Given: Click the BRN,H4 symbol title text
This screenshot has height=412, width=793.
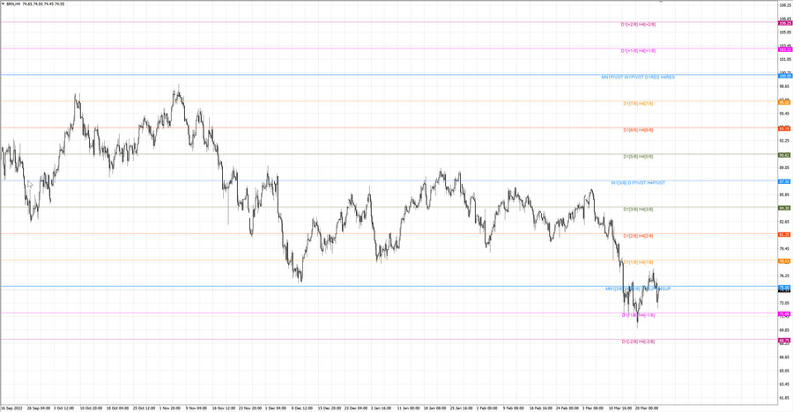Looking at the screenshot, I should click(13, 4).
